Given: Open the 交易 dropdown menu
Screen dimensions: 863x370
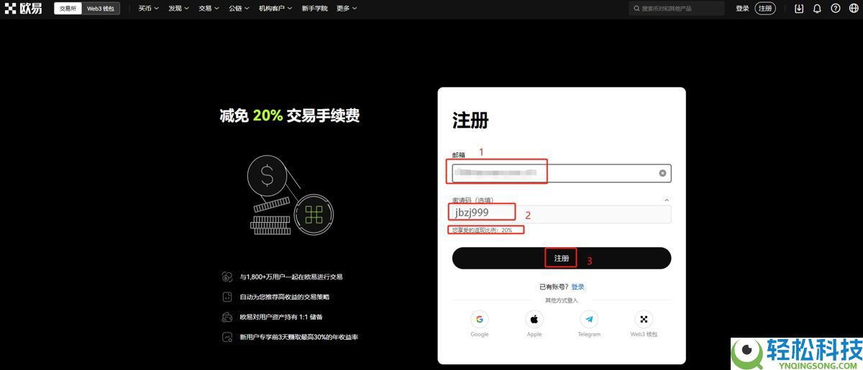Looking at the screenshot, I should click(x=209, y=9).
